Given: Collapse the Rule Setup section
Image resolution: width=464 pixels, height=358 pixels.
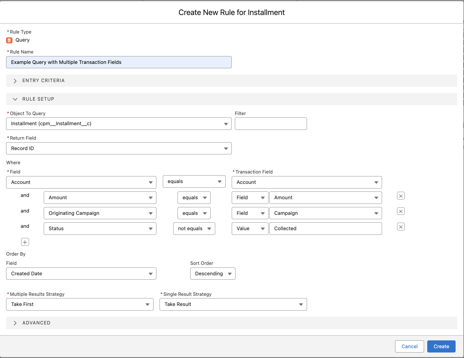Looking at the screenshot, I should [x=15, y=99].
